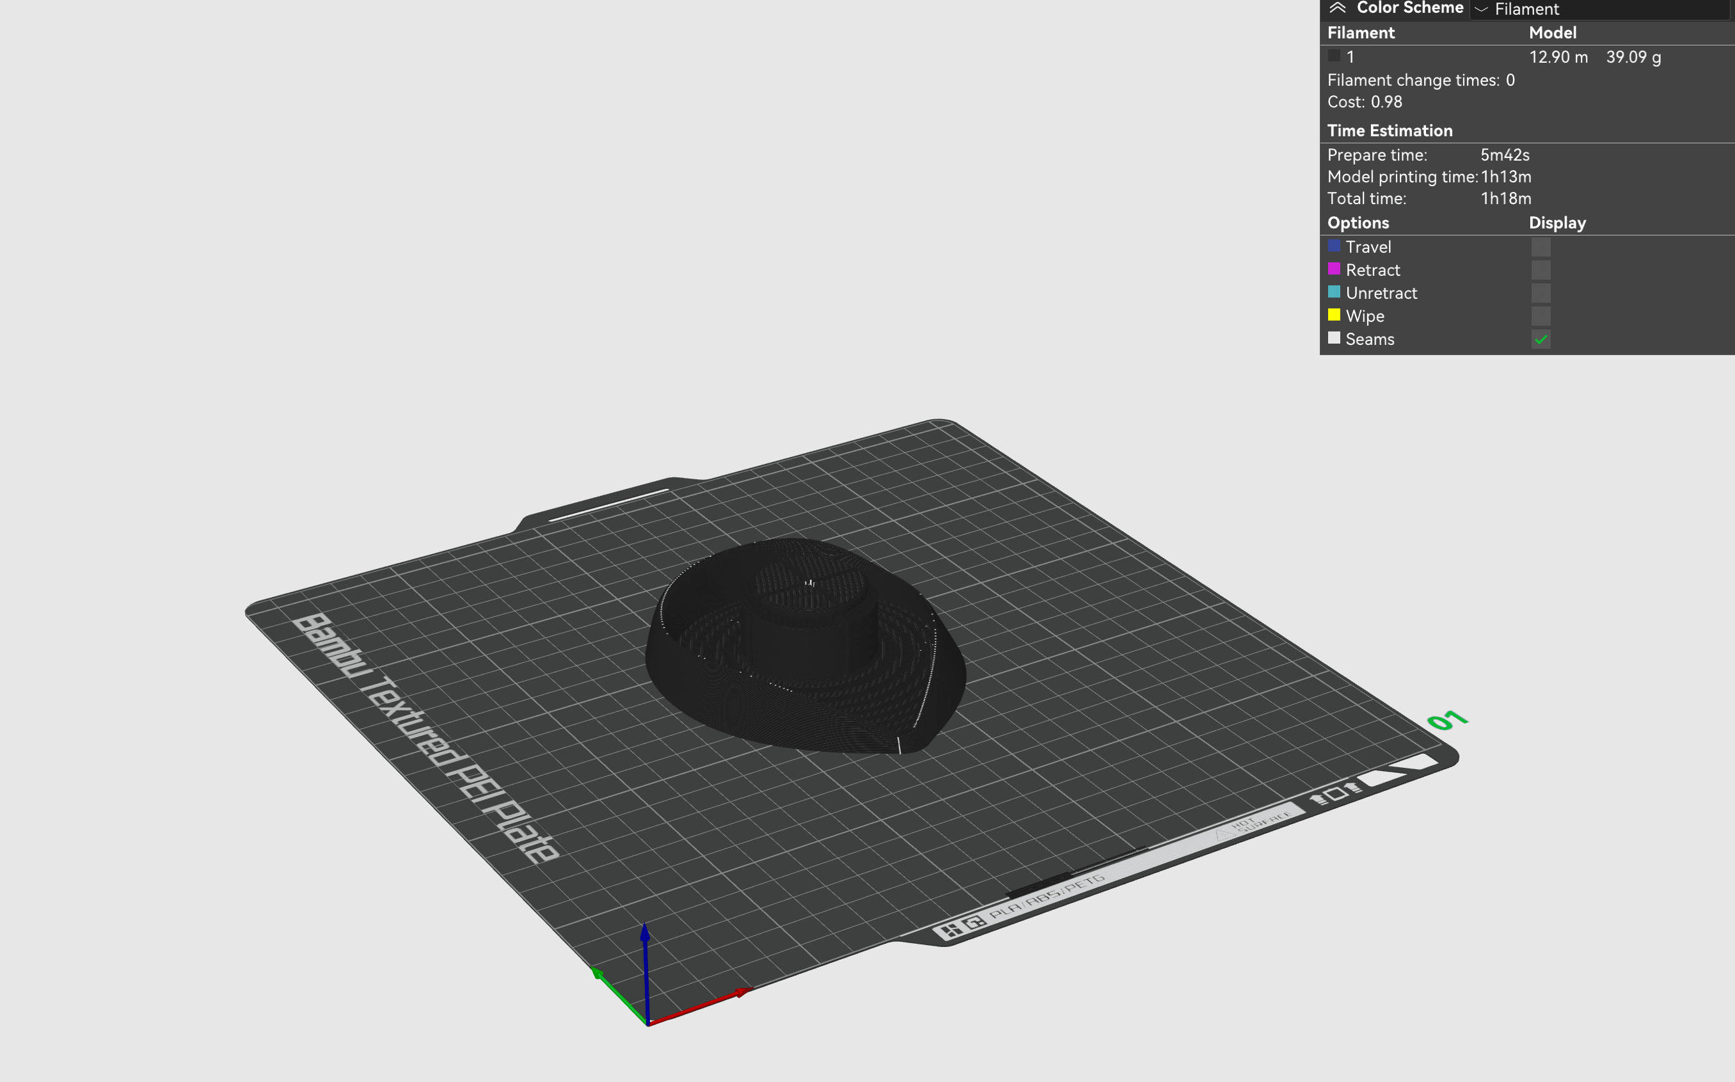Enable the Retract display checkbox
The height and width of the screenshot is (1082, 1735).
1541,270
